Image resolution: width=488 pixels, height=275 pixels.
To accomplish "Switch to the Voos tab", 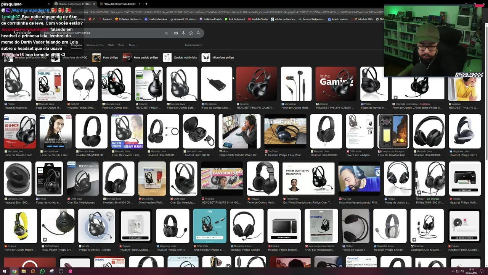I will 121,45.
